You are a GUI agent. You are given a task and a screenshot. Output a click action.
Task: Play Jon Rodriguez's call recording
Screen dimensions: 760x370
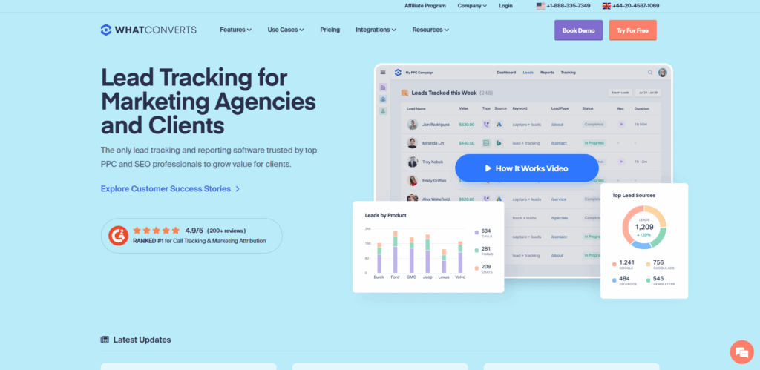(x=621, y=125)
